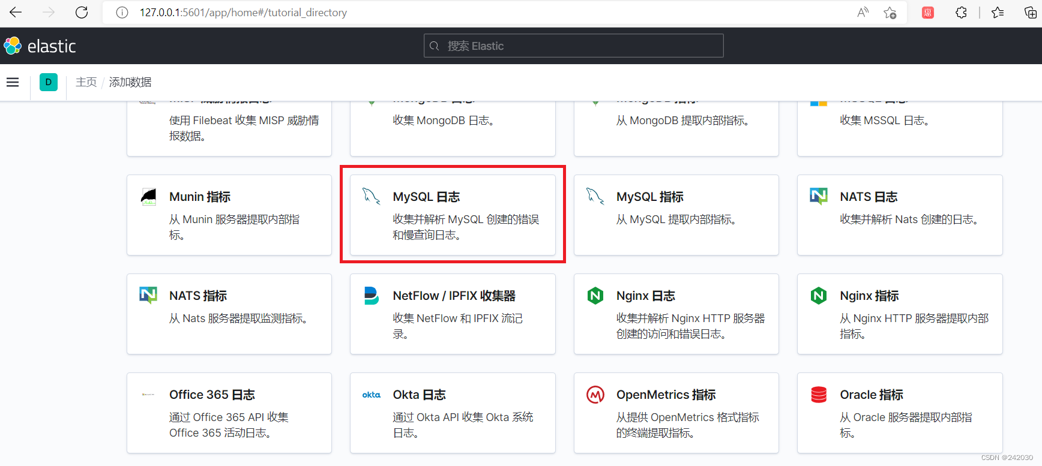Click the Oracle 指标 database icon

[819, 394]
